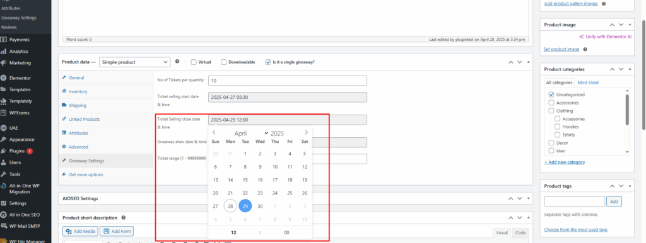Image resolution: width=646 pixels, height=243 pixels.
Task: Click help icon beside product type
Action: click(177, 62)
